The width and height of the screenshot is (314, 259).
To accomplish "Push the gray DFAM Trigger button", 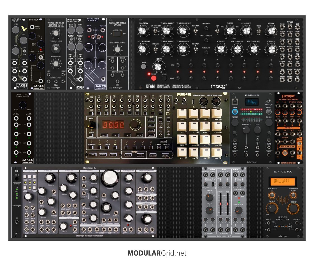I will click(x=143, y=67).
